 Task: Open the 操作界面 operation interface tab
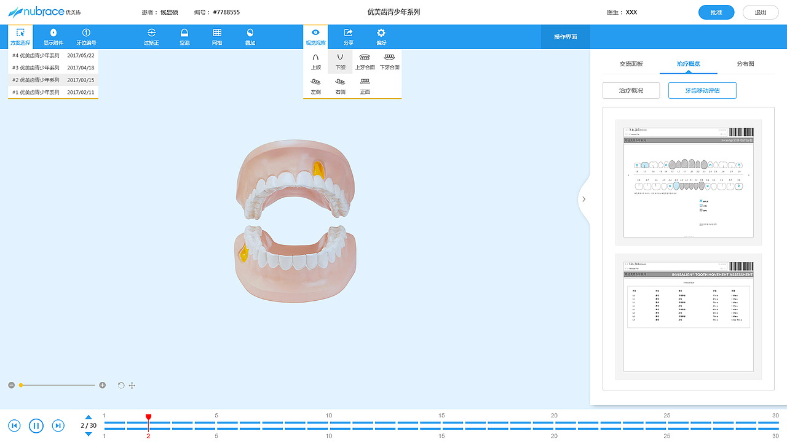[x=566, y=37]
